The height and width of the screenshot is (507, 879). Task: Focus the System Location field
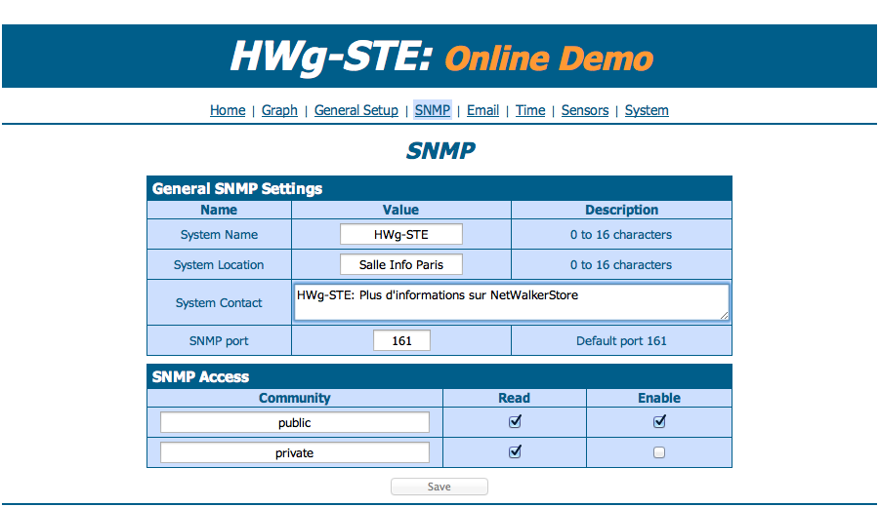(x=401, y=264)
